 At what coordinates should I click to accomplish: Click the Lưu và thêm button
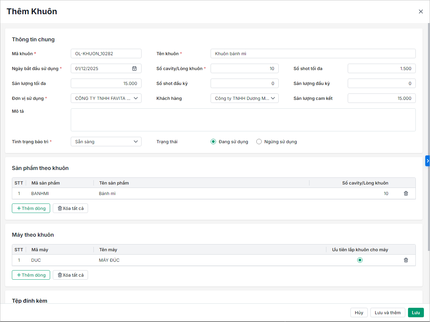(x=387, y=313)
